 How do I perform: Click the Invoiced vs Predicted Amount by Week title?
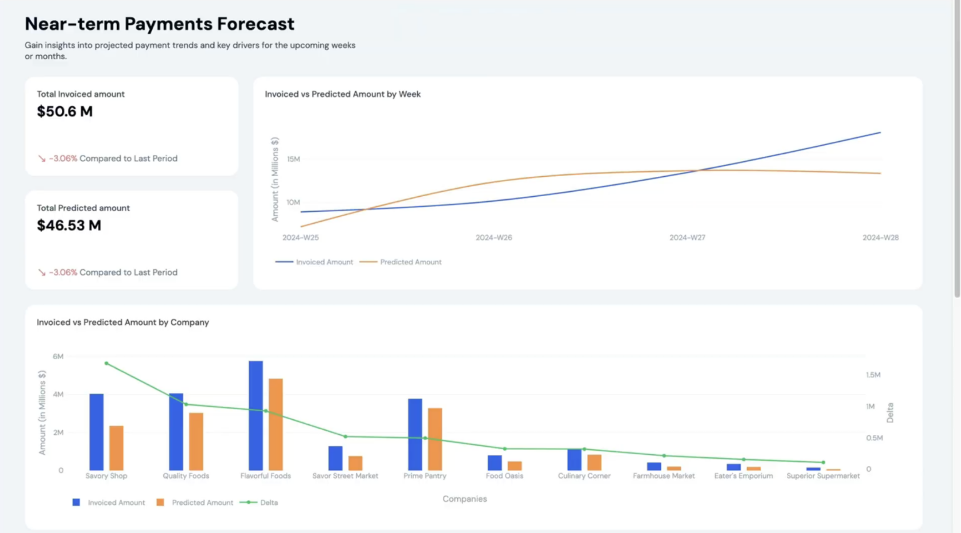pyautogui.click(x=342, y=94)
